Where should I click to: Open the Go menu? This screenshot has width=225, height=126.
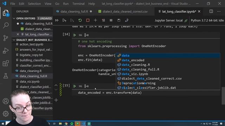point(57,4)
